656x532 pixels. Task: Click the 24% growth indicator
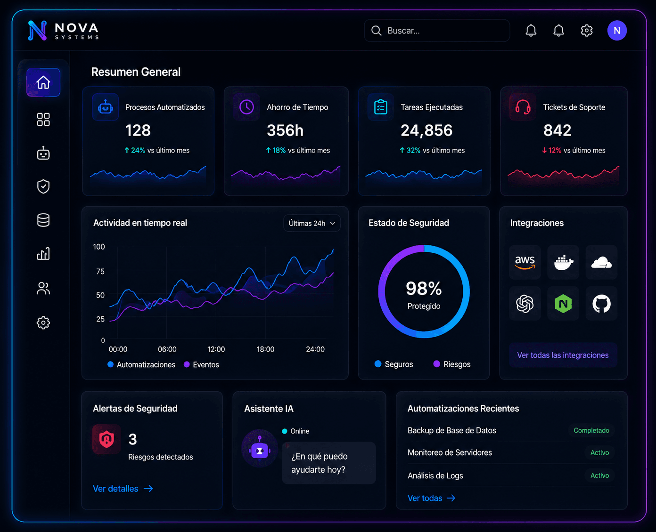135,150
